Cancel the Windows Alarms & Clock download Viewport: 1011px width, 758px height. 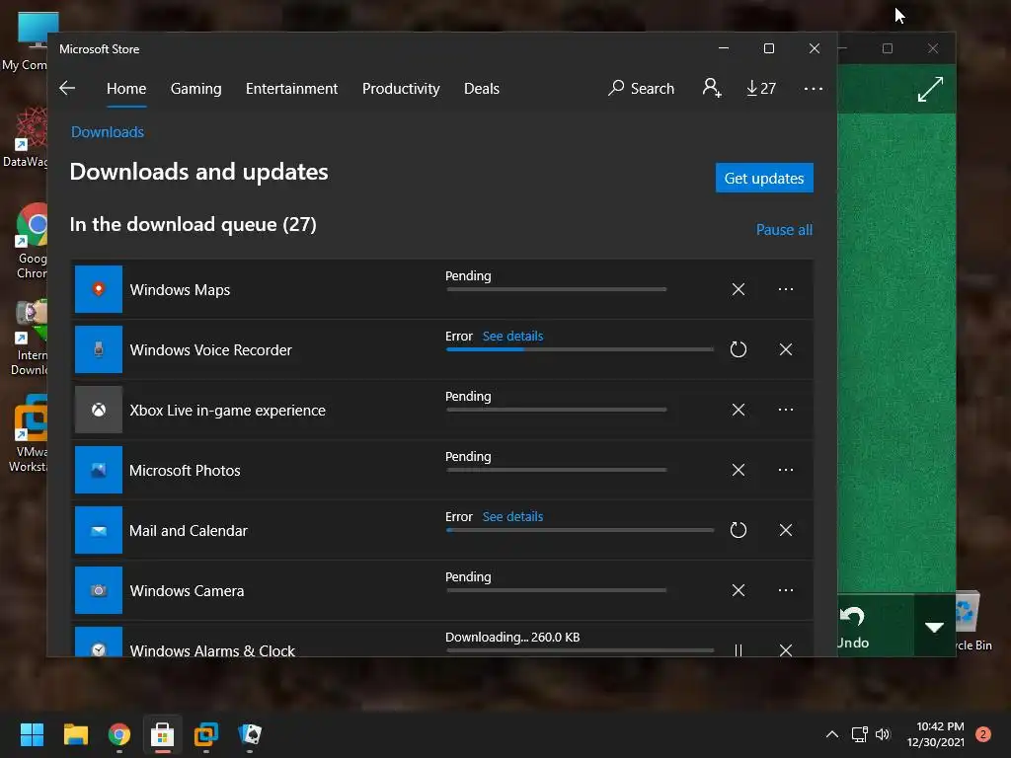(785, 649)
